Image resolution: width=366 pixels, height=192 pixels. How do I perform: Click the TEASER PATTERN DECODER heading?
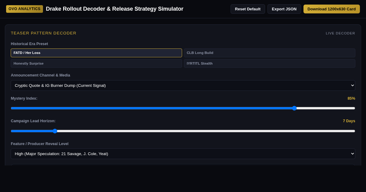point(44,33)
